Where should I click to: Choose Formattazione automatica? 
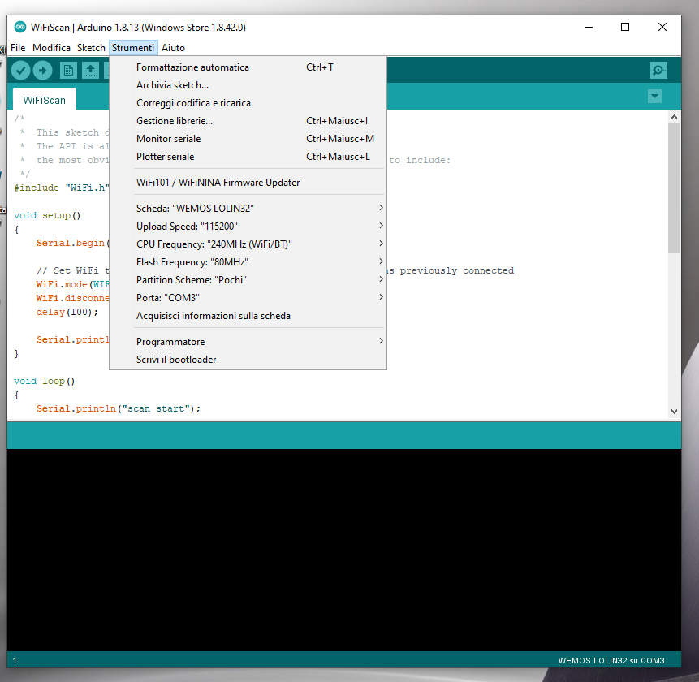[248, 67]
